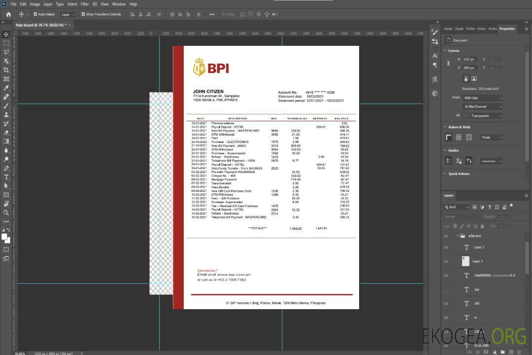Hide Layer 2 visibility eye
This screenshot has width=532, height=355.
pyautogui.click(x=446, y=248)
